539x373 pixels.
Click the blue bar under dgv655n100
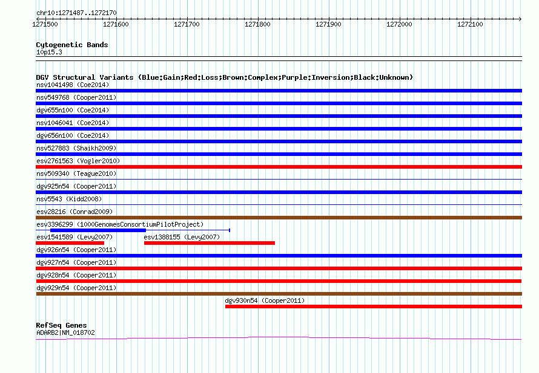pos(279,116)
